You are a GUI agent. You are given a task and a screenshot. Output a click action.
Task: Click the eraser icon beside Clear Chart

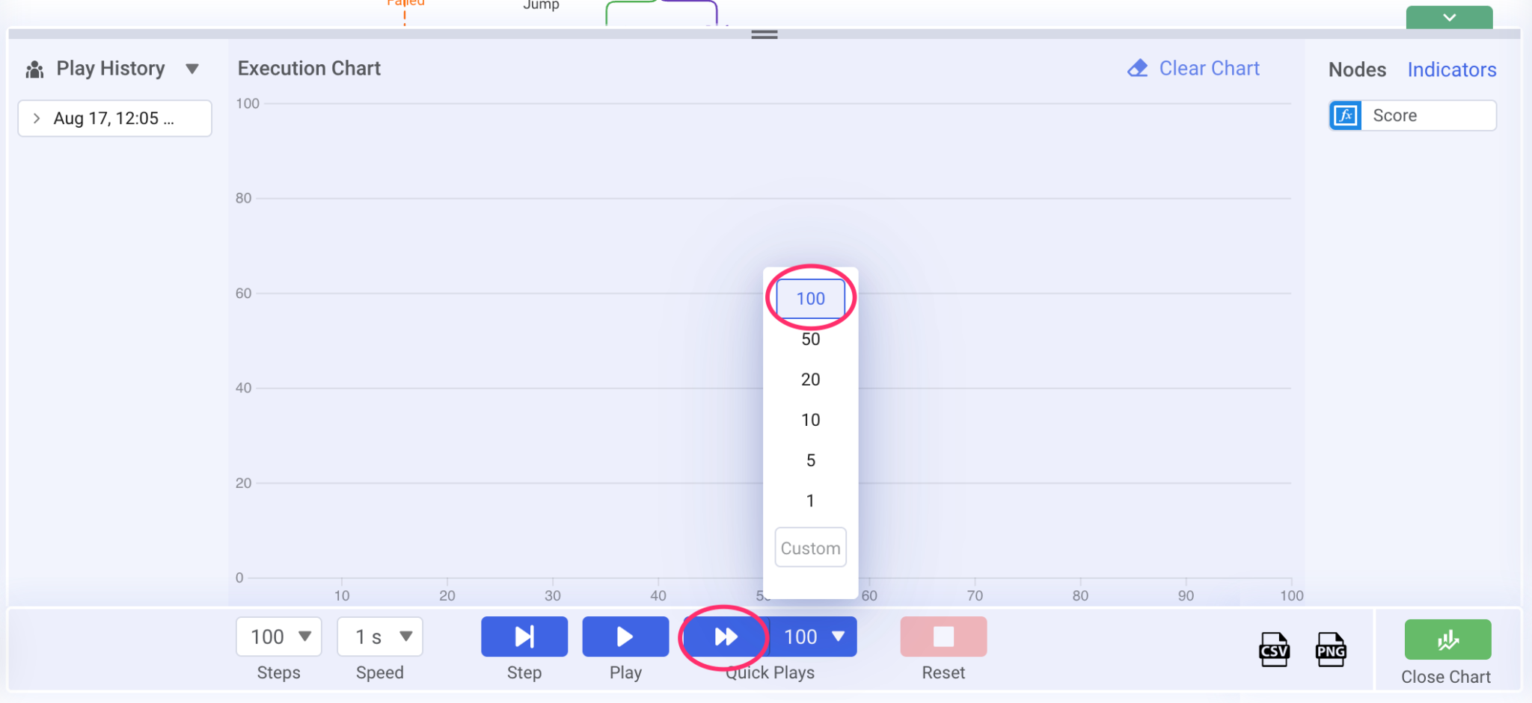[1138, 67]
